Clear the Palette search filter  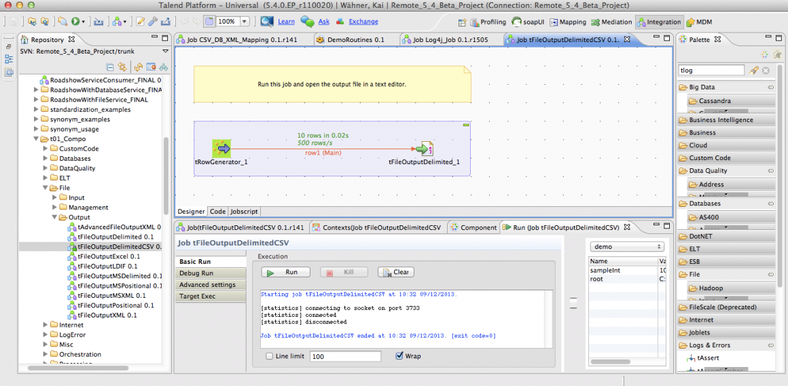766,71
